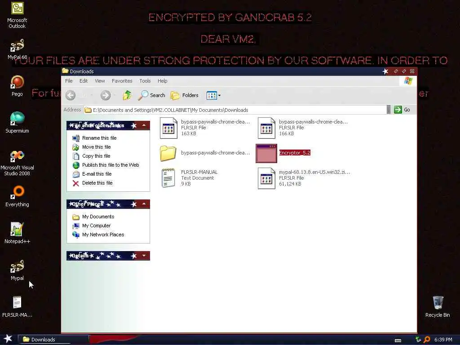Viewport: 460px width, 345px height.
Task: Expand the Details panel
Action: pyautogui.click(x=144, y=256)
